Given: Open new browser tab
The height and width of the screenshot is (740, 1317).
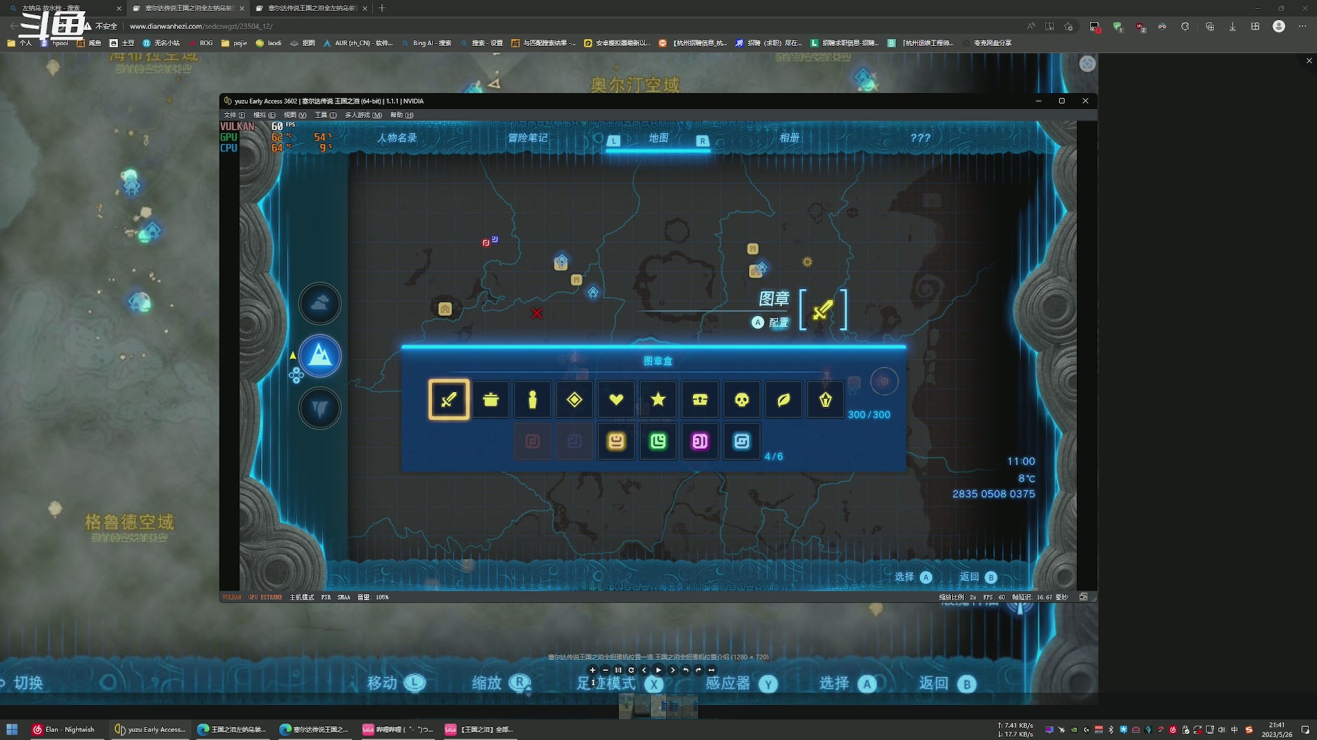Looking at the screenshot, I should pyautogui.click(x=382, y=8).
